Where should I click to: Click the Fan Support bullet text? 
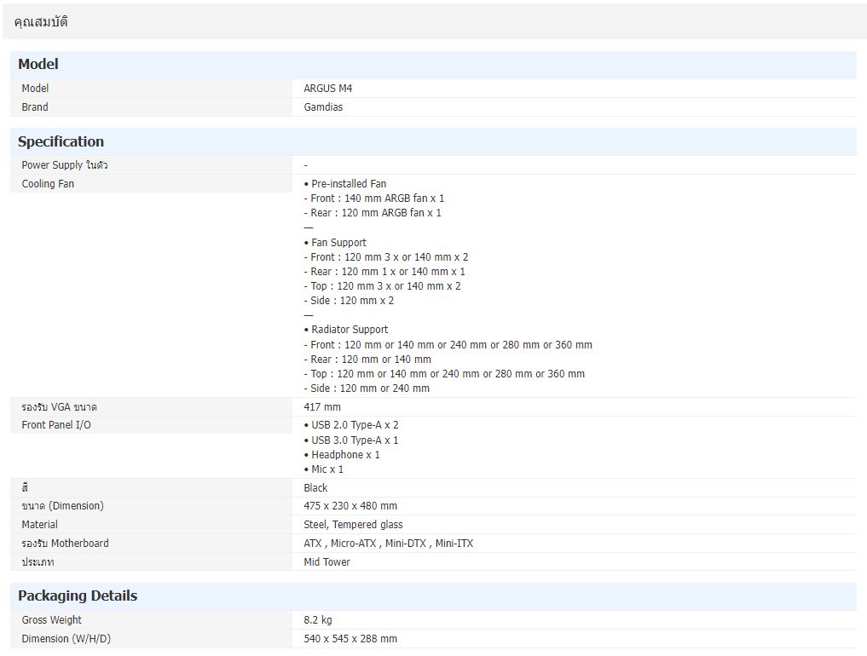click(x=338, y=243)
